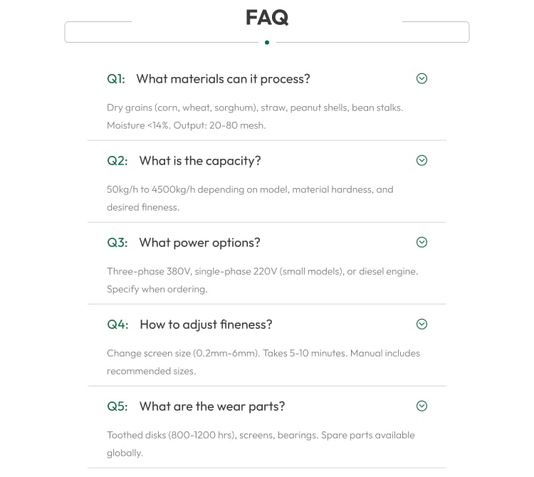Select the Q2: label
The image size is (534, 477).
[x=117, y=161]
